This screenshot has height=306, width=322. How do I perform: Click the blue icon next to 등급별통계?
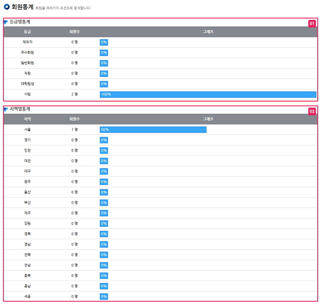click(6, 22)
